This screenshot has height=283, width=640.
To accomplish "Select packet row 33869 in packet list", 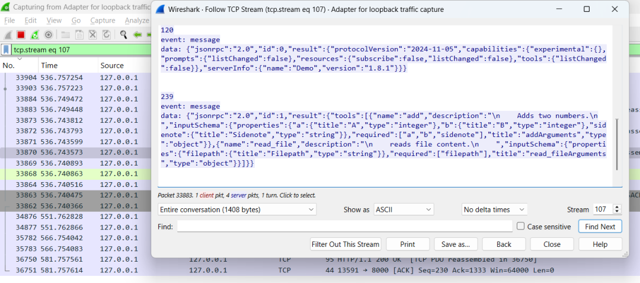I will (75, 163).
